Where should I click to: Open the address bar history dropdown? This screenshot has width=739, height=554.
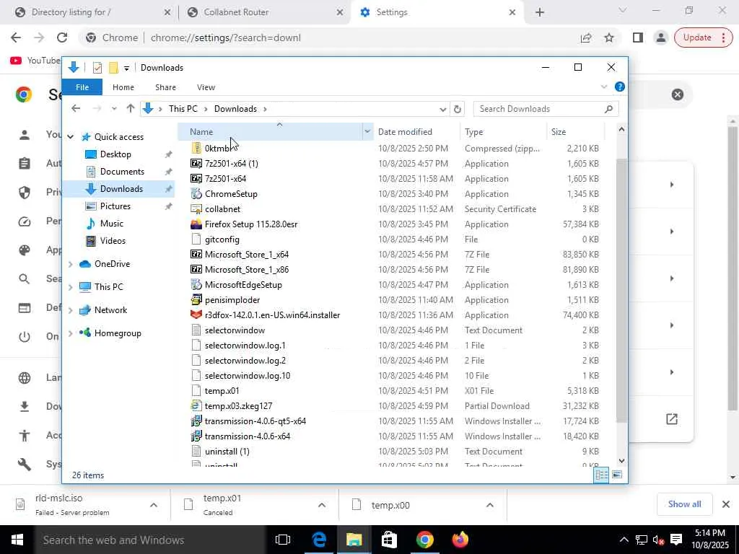(442, 110)
